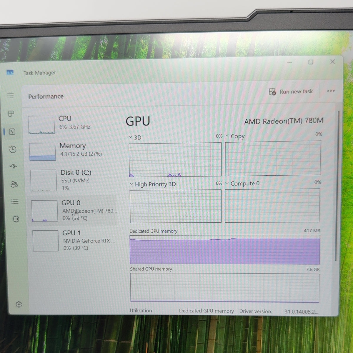Click the Driver version: label

click(256, 311)
